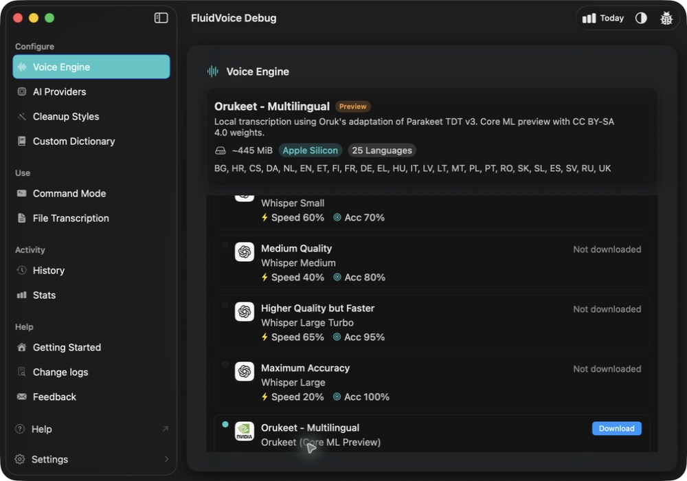The height and width of the screenshot is (481, 687).
Task: Toggle the sidebar panel icon
Action: pyautogui.click(x=161, y=18)
